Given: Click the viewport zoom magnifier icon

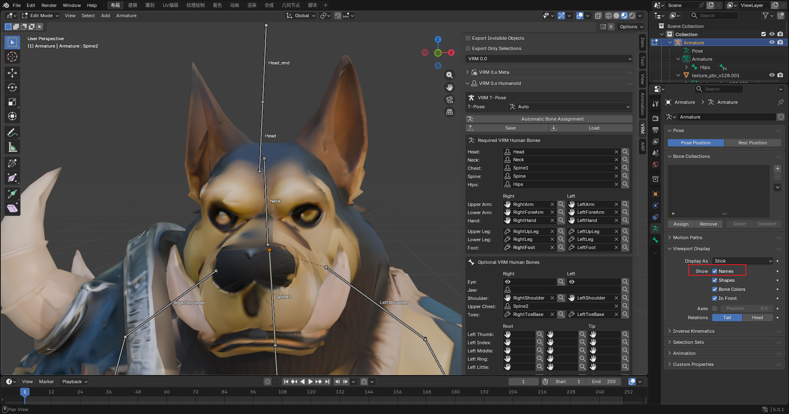Looking at the screenshot, I should 450,75.
